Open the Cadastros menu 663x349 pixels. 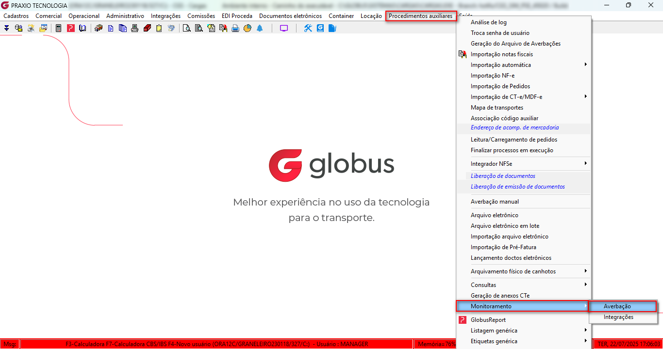click(x=16, y=16)
